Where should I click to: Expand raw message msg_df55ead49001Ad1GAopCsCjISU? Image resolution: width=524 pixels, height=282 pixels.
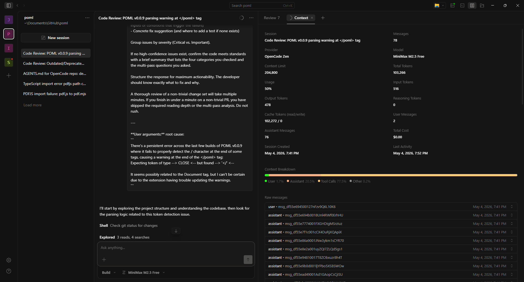tap(391, 275)
